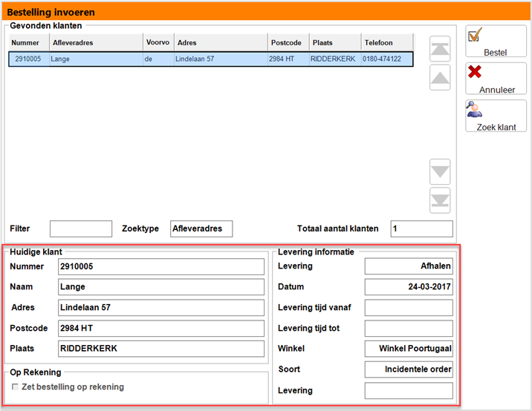Enable Zet bestelling op rekening checkbox
The width and height of the screenshot is (532, 411).
click(15, 387)
